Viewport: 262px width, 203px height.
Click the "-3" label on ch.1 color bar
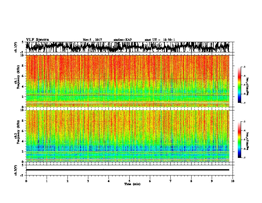click(x=244, y=67)
